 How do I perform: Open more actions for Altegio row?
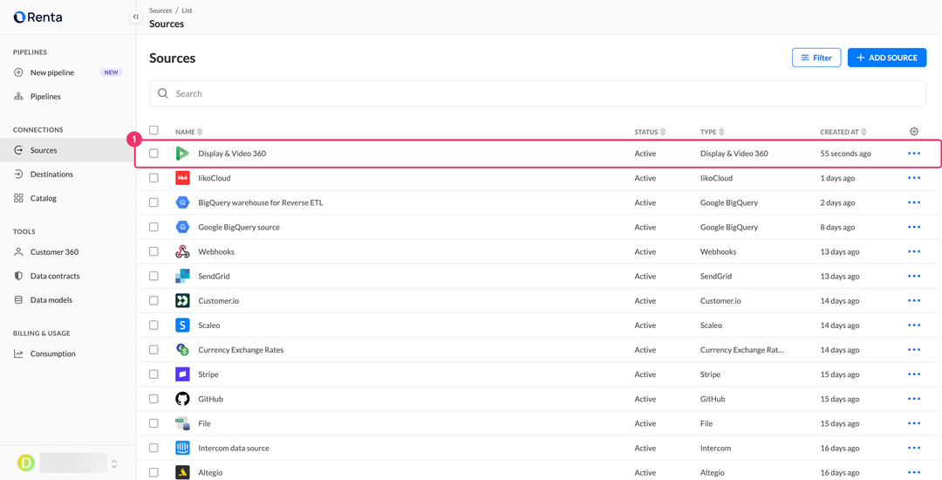click(914, 472)
